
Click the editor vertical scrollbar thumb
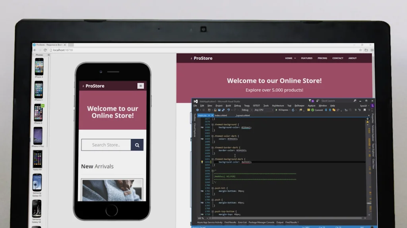point(369,203)
